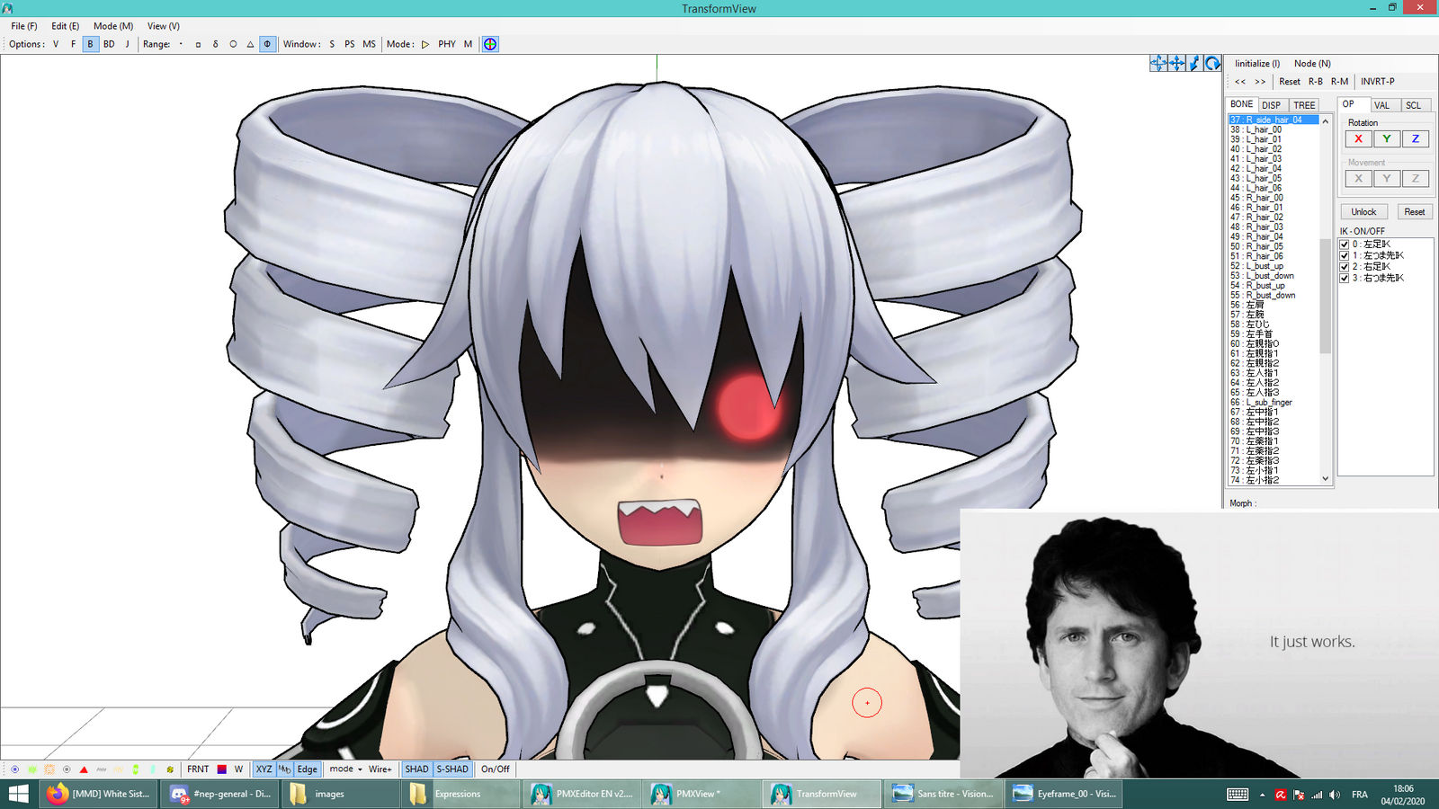Select bone 66 : L_sub_finger in list
1439x809 pixels.
pos(1274,403)
